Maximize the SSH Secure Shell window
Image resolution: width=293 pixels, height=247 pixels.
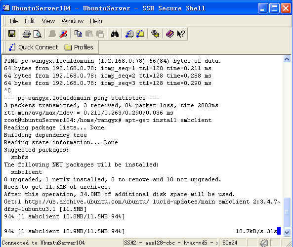[x=274, y=8]
